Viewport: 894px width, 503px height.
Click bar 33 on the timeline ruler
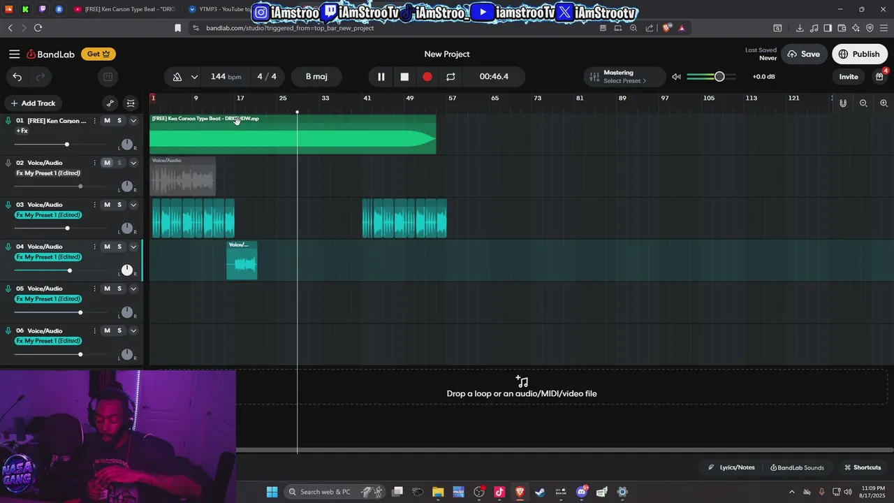[x=325, y=99]
